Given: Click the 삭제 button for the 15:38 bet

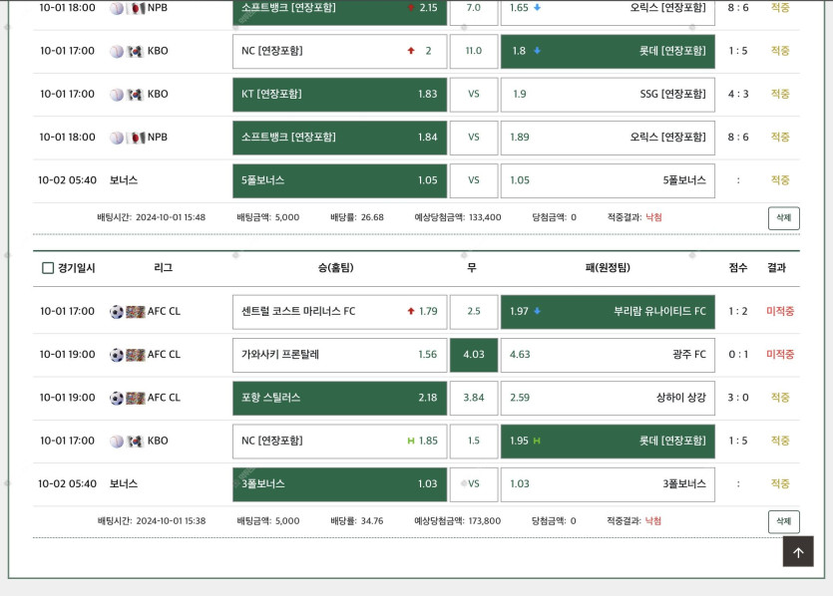Looking at the screenshot, I should click(783, 521).
